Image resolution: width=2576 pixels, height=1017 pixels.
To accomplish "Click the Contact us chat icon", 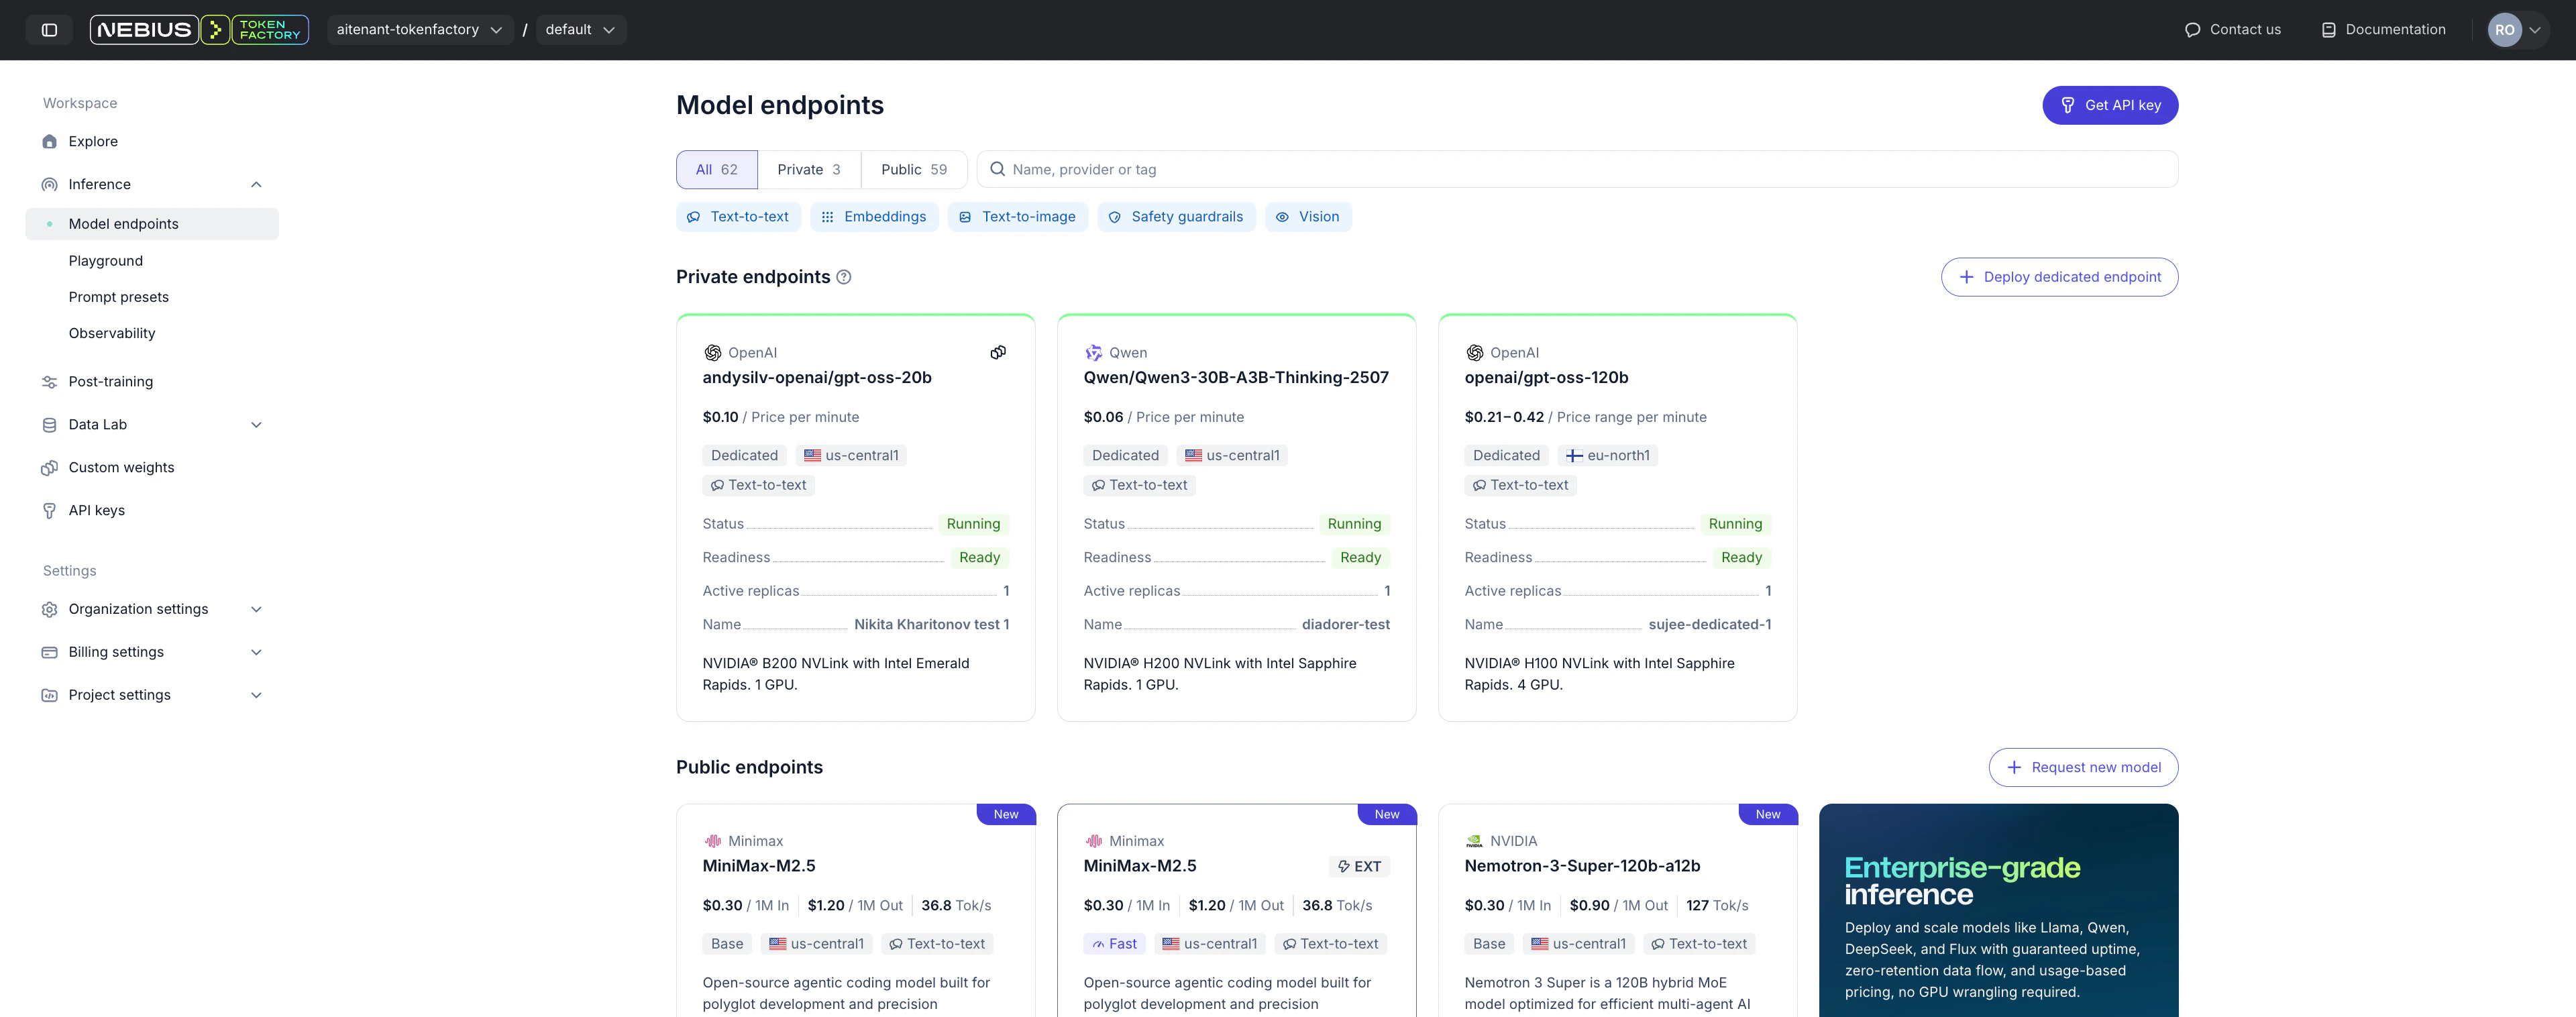I will pos(2192,30).
